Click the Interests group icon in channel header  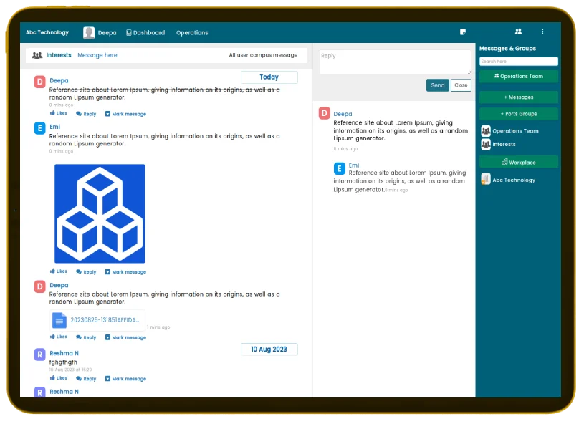(x=37, y=55)
